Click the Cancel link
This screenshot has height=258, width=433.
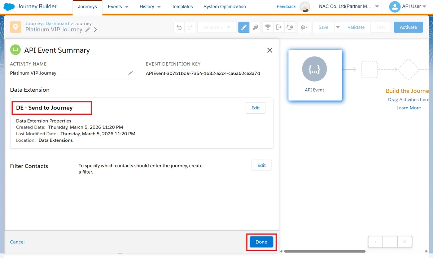click(17, 242)
